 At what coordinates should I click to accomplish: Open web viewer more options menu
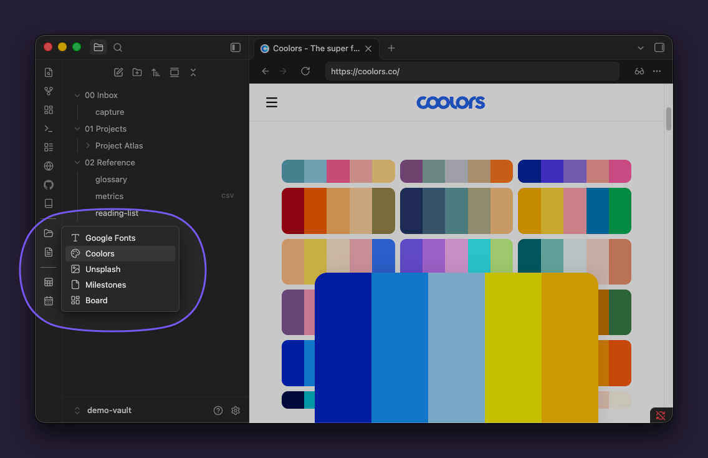pyautogui.click(x=657, y=71)
